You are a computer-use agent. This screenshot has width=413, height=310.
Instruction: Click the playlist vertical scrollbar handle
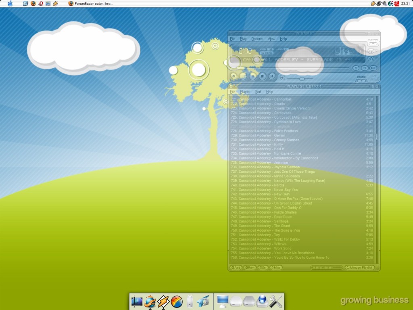[377, 136]
